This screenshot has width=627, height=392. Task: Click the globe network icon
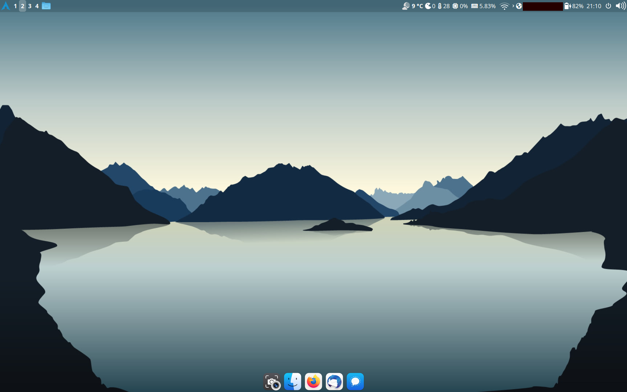519,6
